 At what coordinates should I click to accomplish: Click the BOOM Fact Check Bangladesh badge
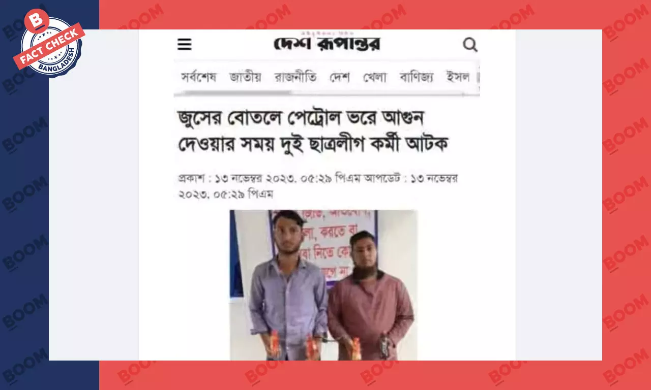(49, 44)
